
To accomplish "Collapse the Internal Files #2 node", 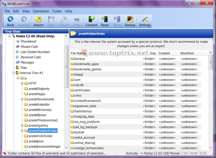I will click(14, 73).
